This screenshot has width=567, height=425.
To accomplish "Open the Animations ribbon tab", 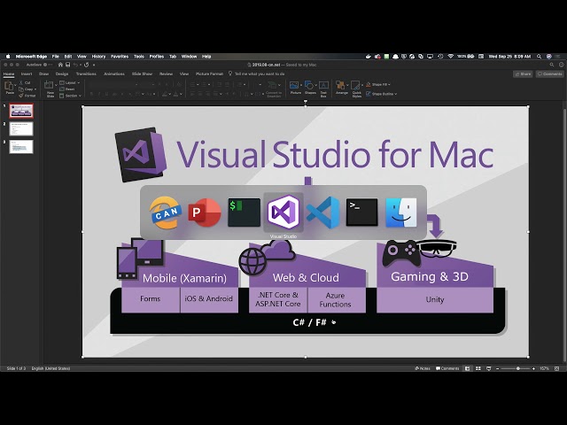I will [x=114, y=73].
